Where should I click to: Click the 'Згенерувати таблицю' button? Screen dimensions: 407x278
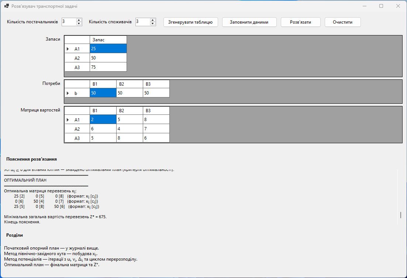click(190, 22)
